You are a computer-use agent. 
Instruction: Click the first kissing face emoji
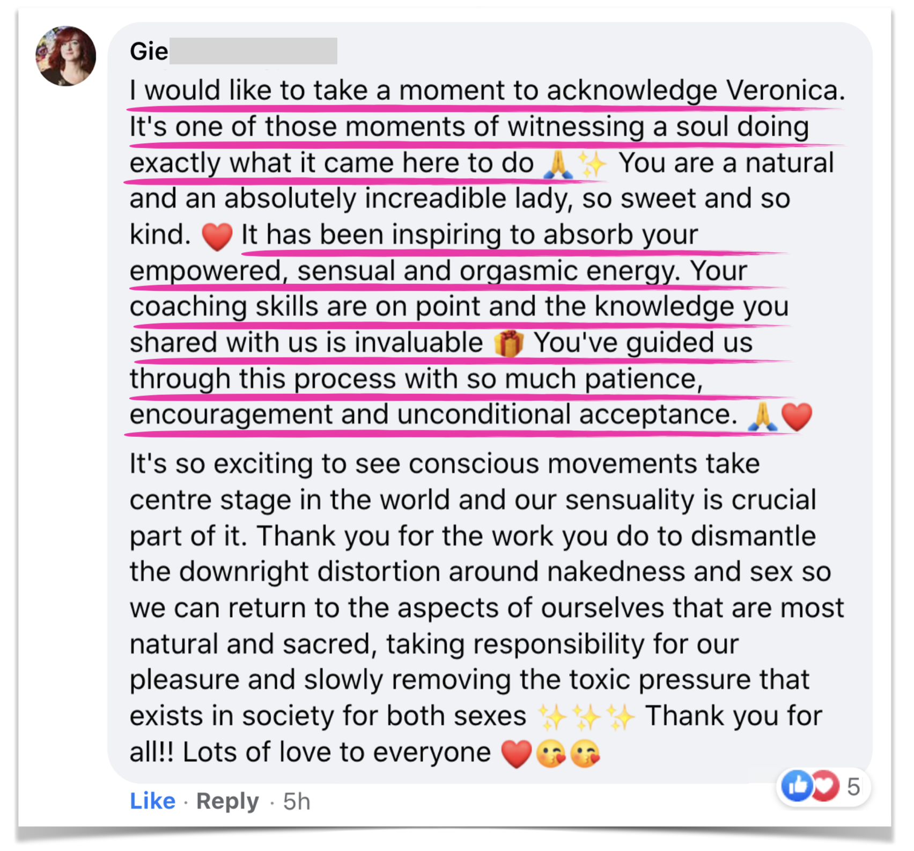click(x=551, y=753)
